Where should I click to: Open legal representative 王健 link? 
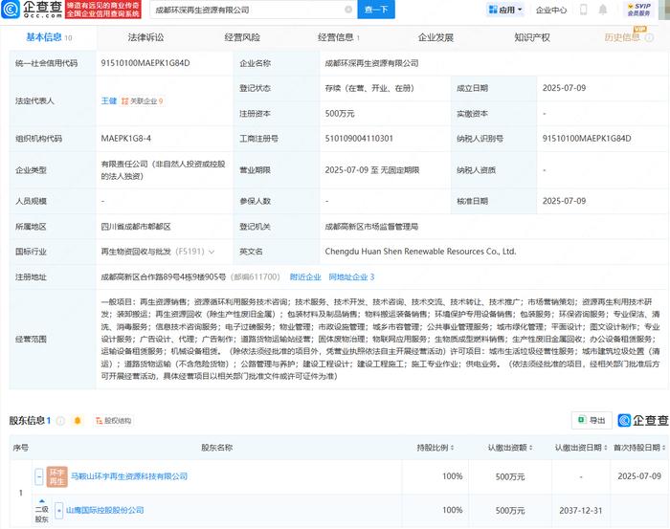tap(109, 101)
